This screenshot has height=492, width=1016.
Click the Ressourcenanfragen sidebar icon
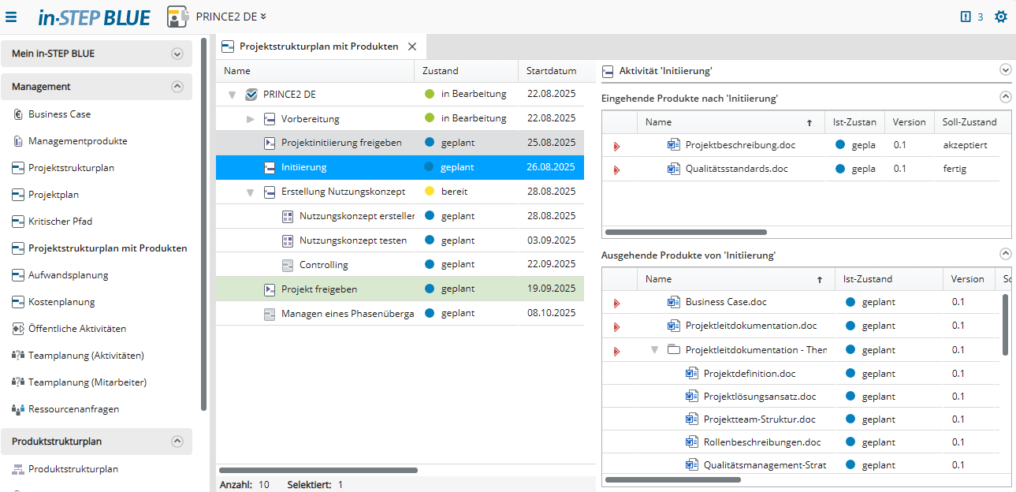tap(17, 409)
